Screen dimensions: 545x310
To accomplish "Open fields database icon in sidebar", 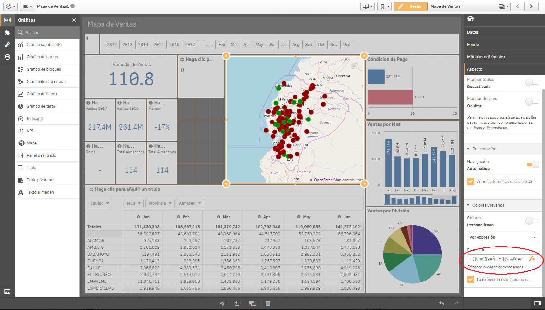I will [7, 57].
